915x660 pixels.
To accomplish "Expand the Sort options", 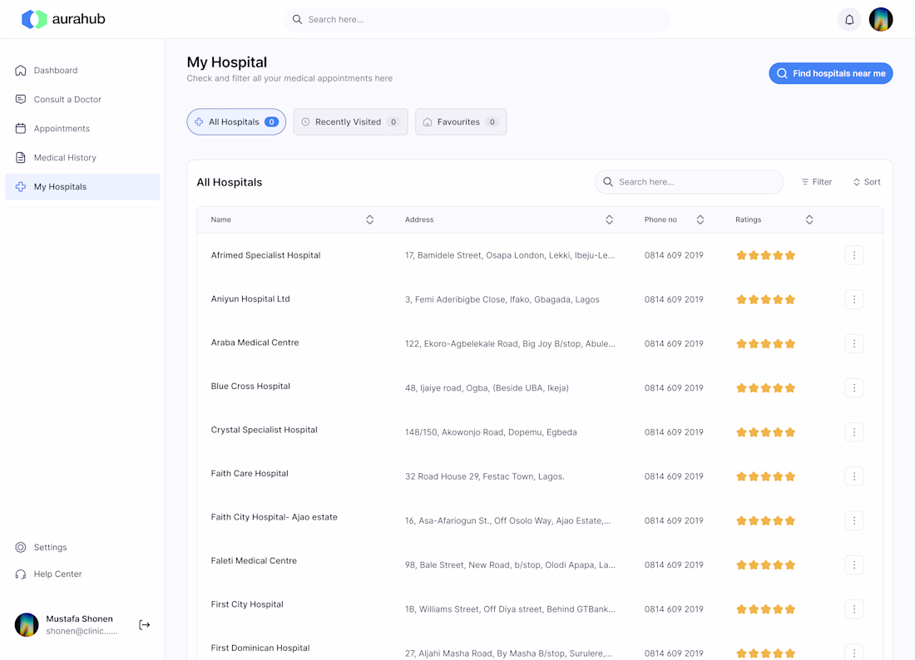I will pos(867,182).
